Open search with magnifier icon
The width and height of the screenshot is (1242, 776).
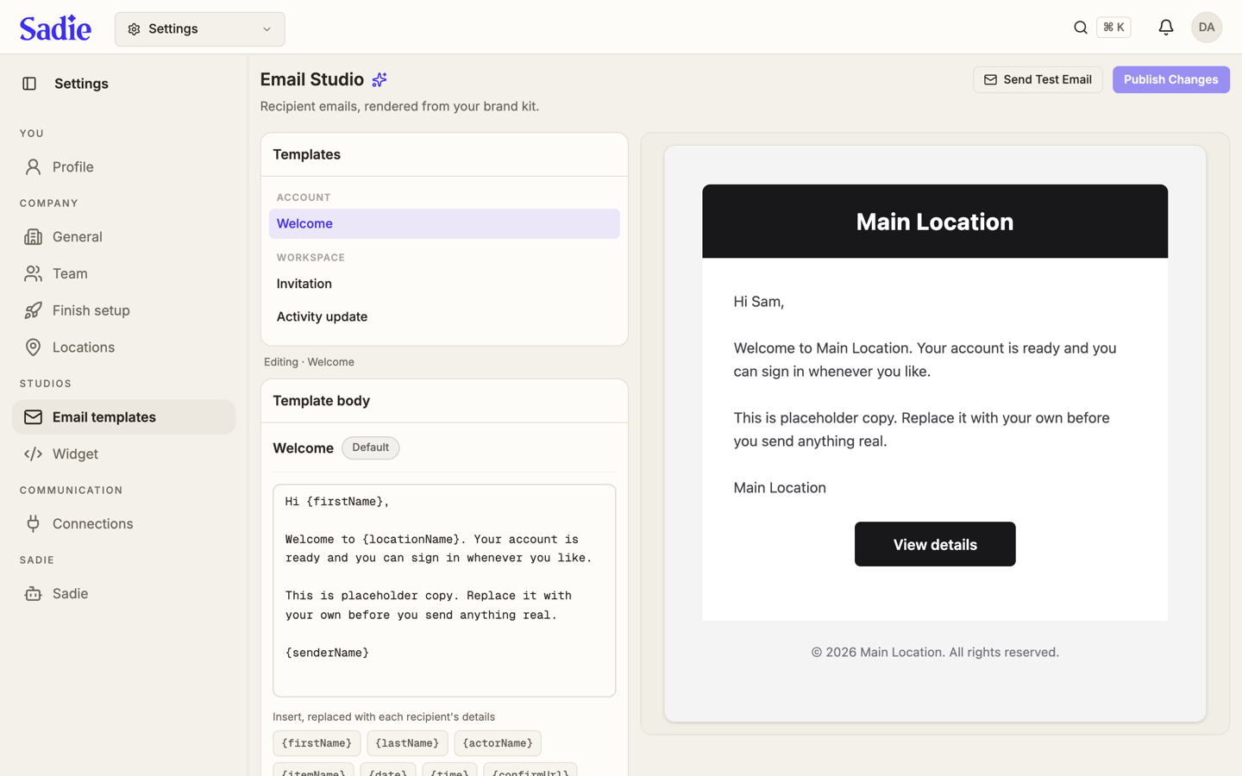click(1080, 28)
